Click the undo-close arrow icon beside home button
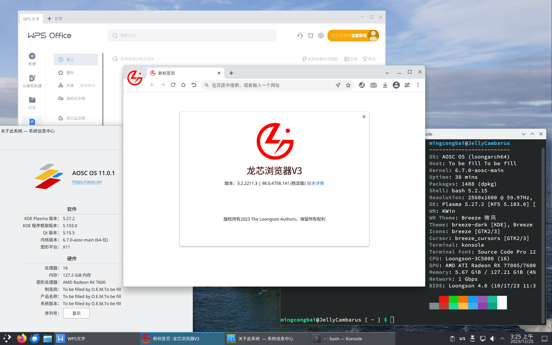 (194, 85)
